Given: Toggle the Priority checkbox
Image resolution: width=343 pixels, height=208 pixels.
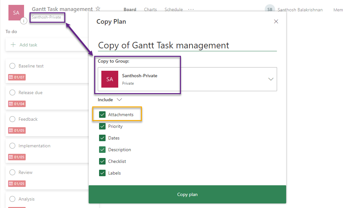Looking at the screenshot, I should [x=102, y=126].
